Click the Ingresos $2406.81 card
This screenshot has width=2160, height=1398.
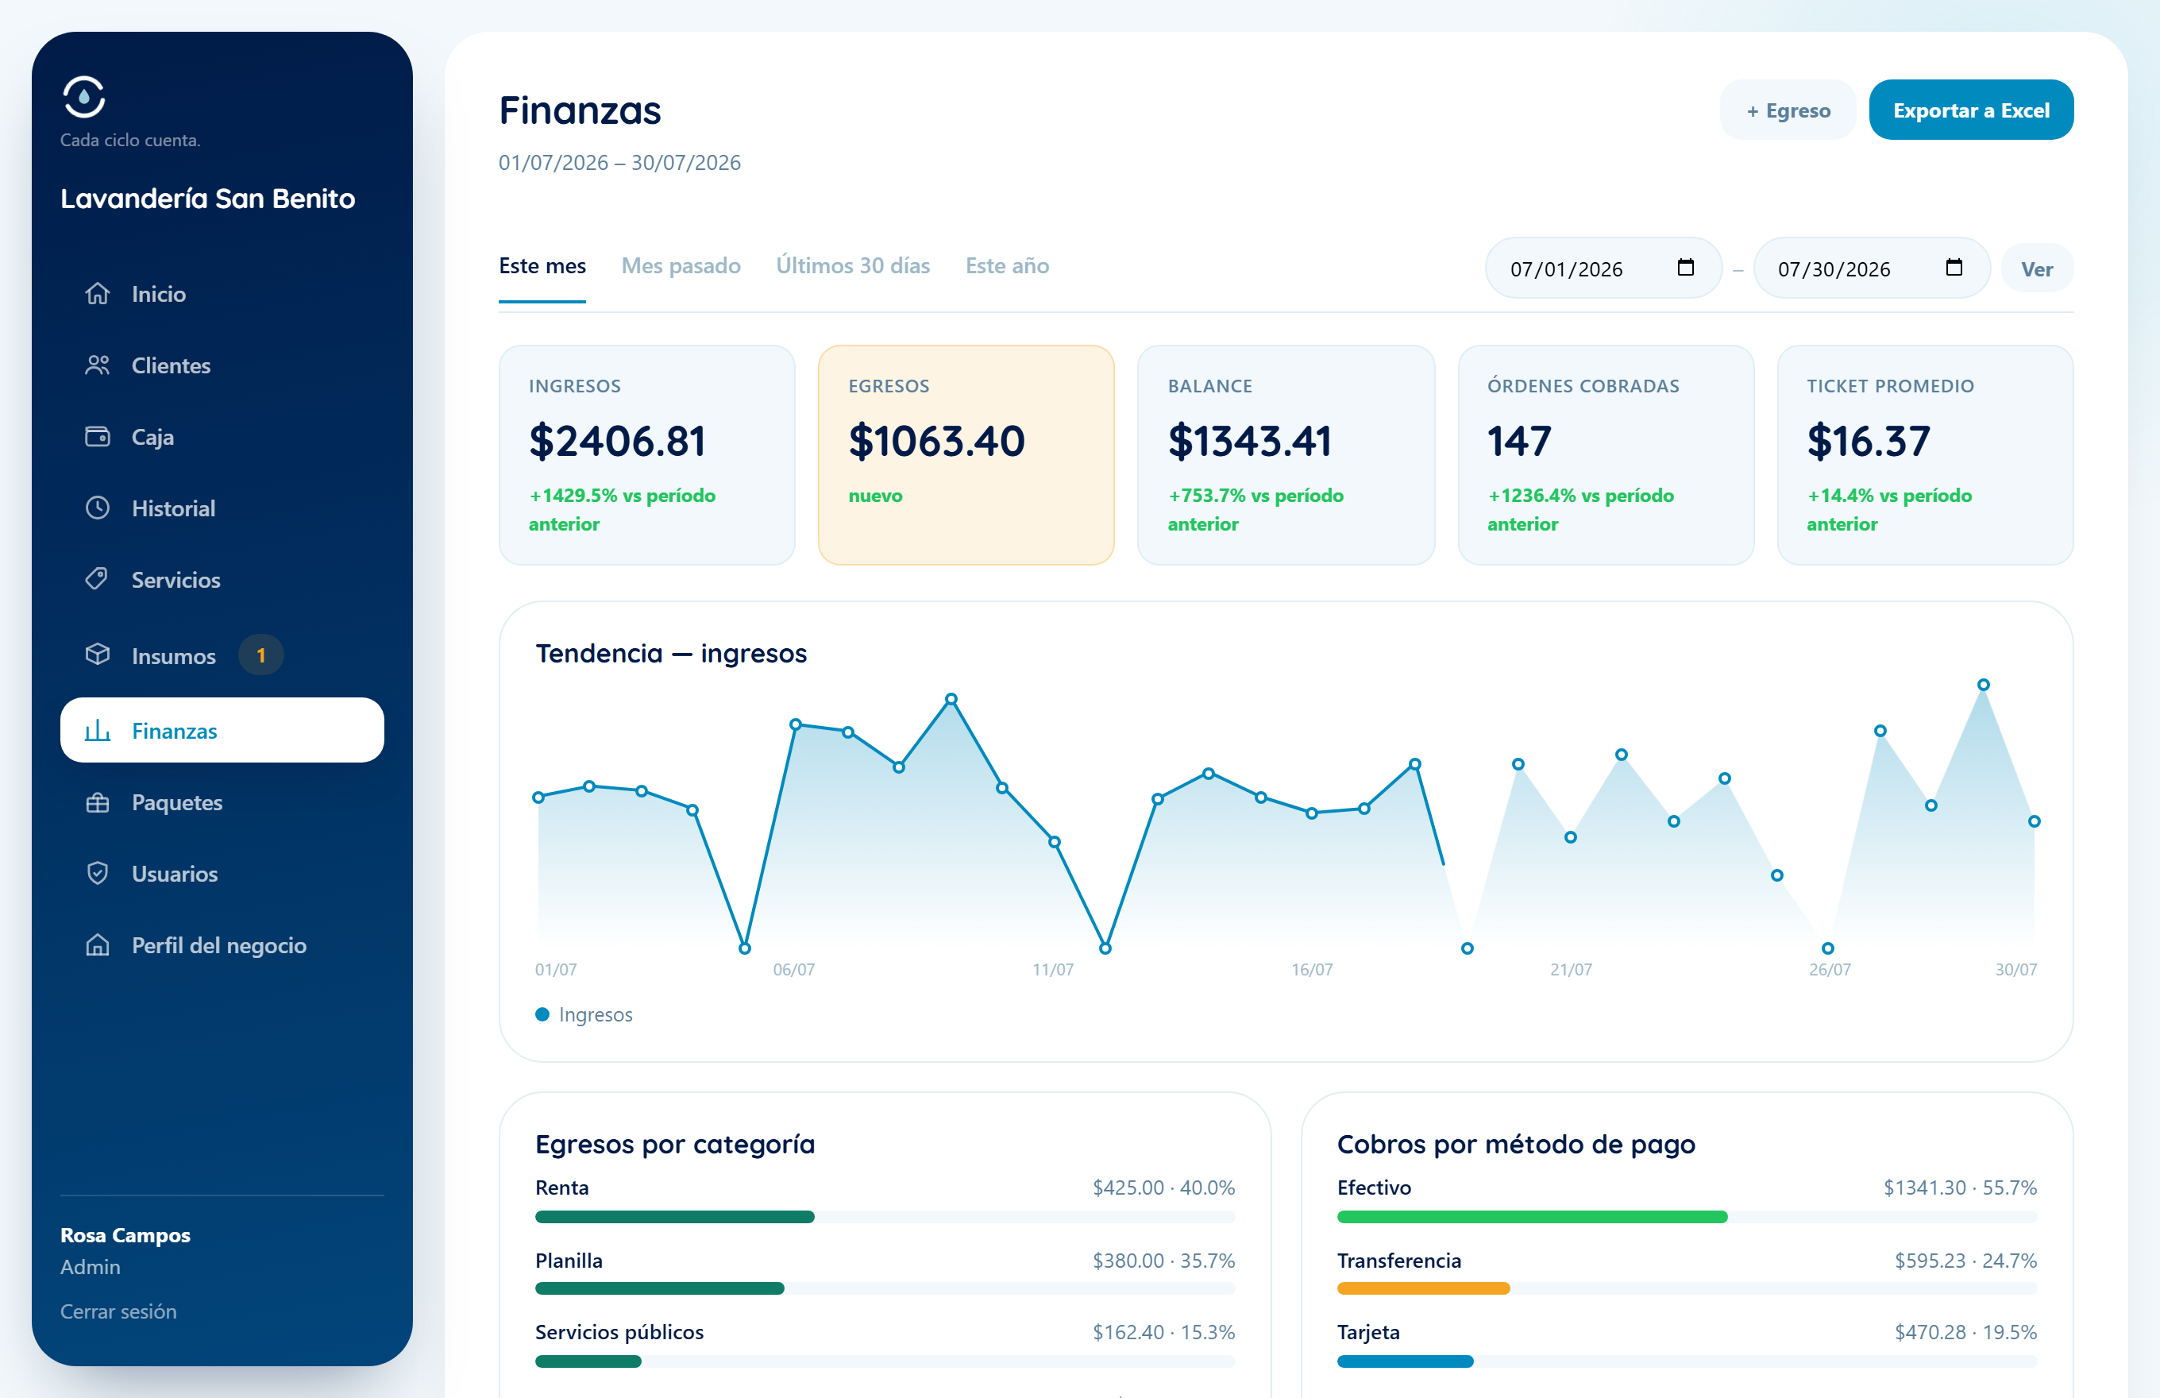(646, 455)
